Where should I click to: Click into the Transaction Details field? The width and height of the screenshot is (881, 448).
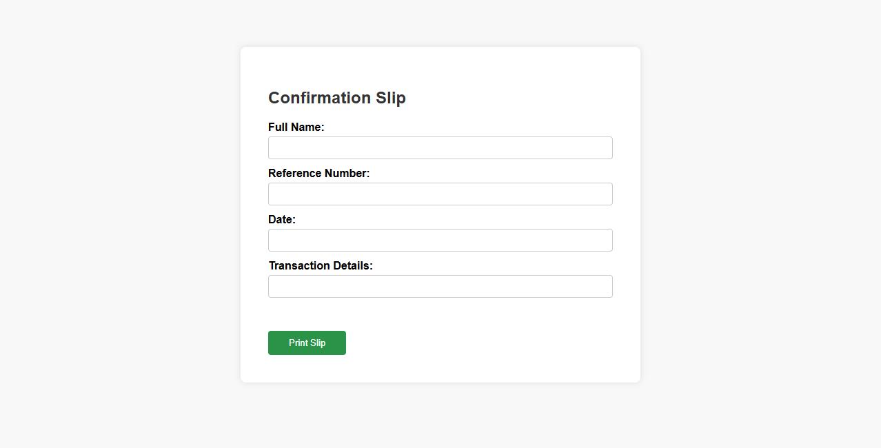(x=440, y=287)
